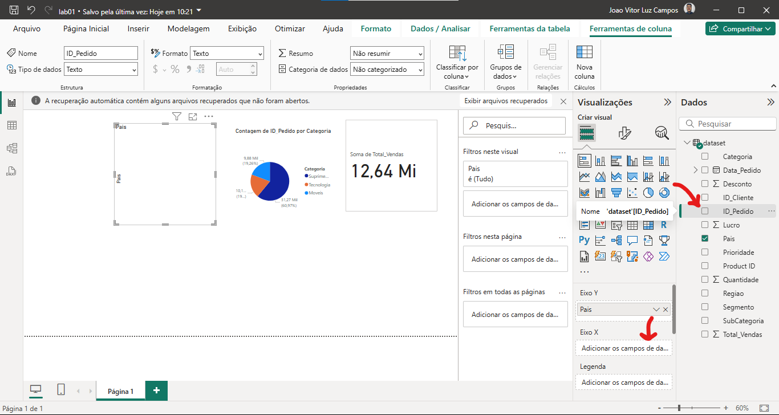Open the Analytics pane icon

pyautogui.click(x=662, y=133)
